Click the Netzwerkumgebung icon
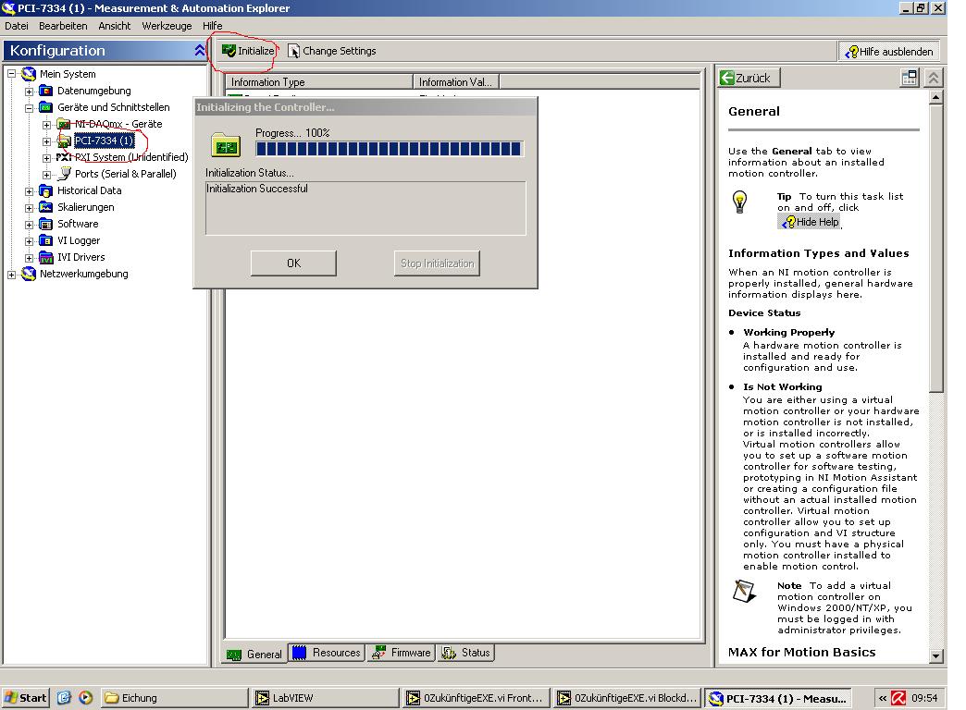This screenshot has width=966, height=710. click(x=29, y=274)
